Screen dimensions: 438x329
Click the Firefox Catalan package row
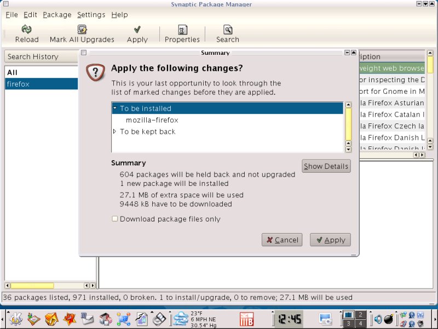392,115
